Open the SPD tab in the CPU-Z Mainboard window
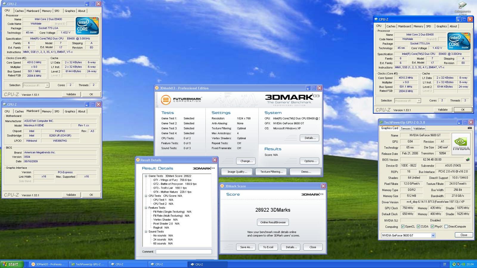The image size is (477, 268). click(x=57, y=111)
